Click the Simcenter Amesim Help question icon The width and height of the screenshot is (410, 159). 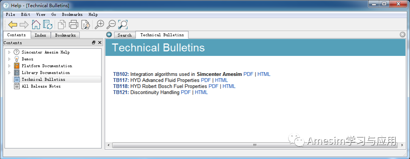[x=17, y=52]
